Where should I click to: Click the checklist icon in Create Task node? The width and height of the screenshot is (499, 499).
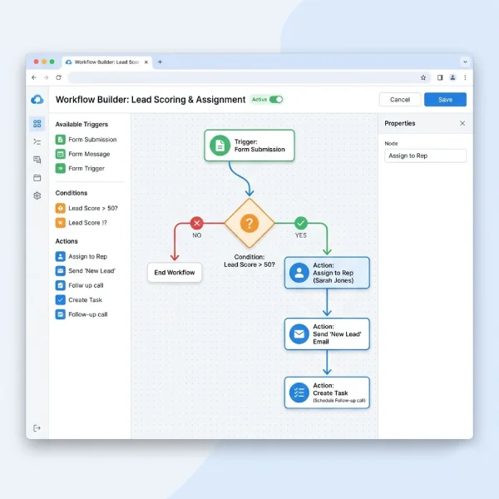(299, 393)
